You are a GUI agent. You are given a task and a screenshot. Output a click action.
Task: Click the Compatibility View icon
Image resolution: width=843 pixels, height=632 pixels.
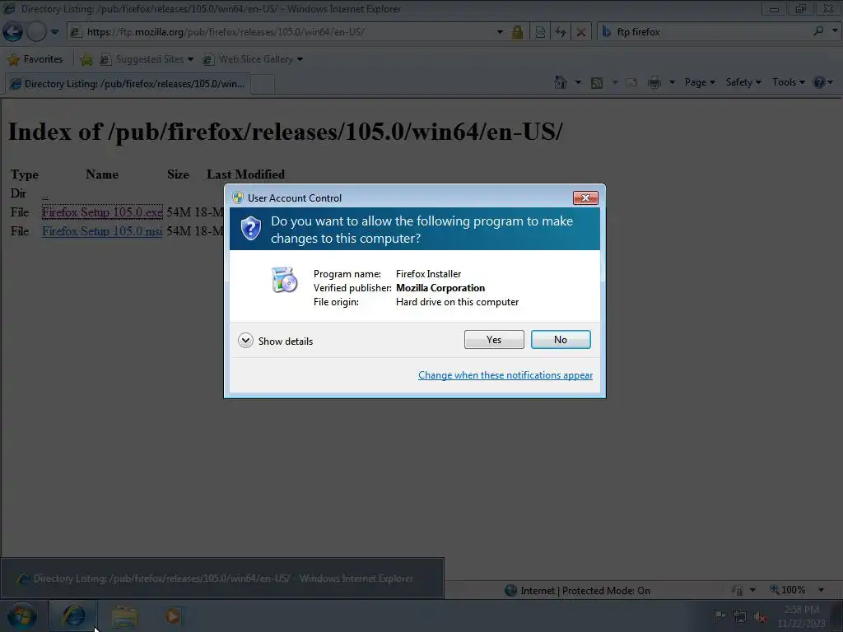(540, 32)
